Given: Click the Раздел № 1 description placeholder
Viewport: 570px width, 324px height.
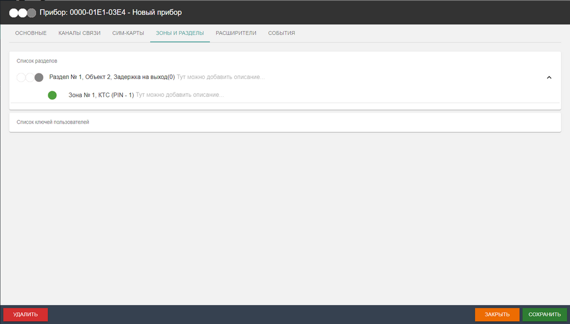Looking at the screenshot, I should 220,77.
